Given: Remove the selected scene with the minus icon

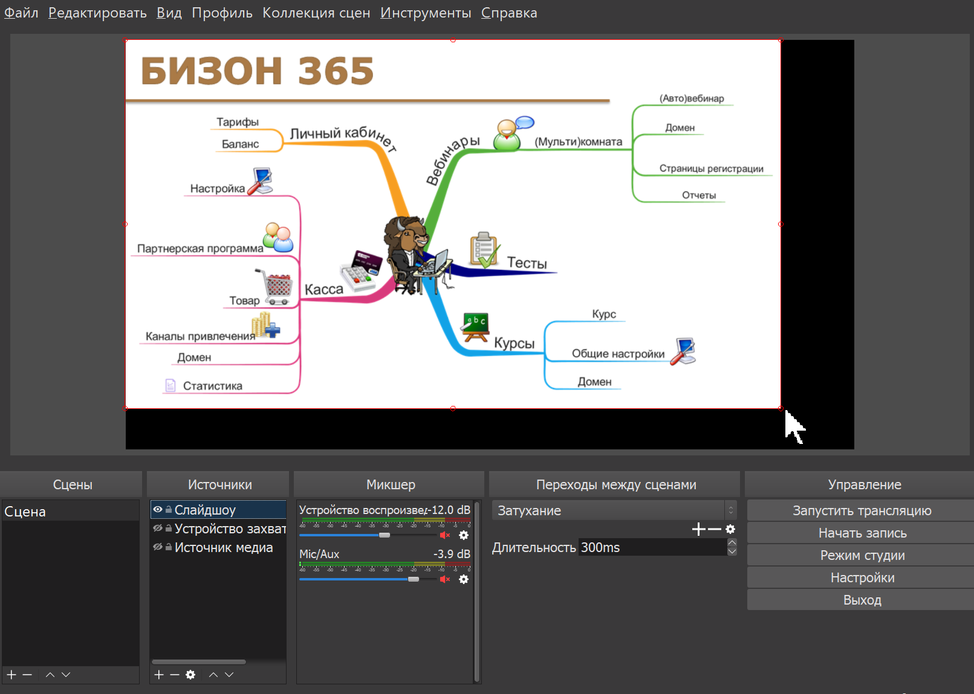Looking at the screenshot, I should click(27, 675).
